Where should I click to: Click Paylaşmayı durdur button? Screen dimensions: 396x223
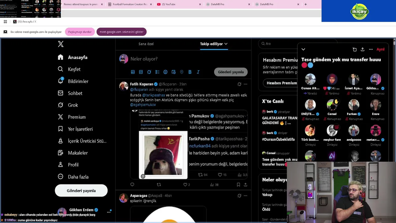(80, 32)
